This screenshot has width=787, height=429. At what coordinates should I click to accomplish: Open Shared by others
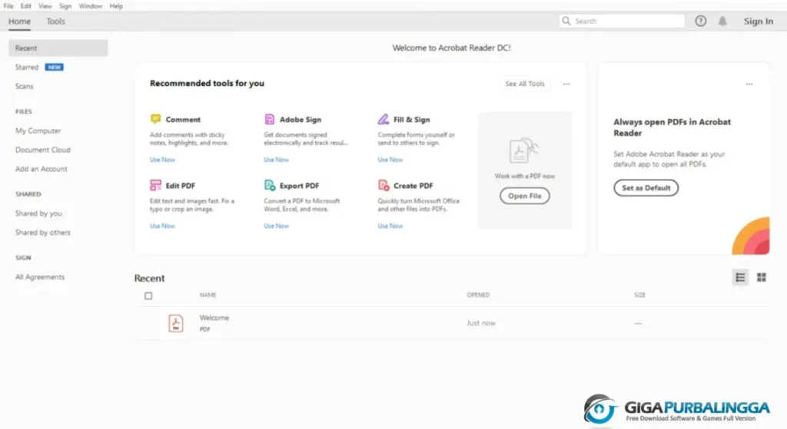point(43,233)
